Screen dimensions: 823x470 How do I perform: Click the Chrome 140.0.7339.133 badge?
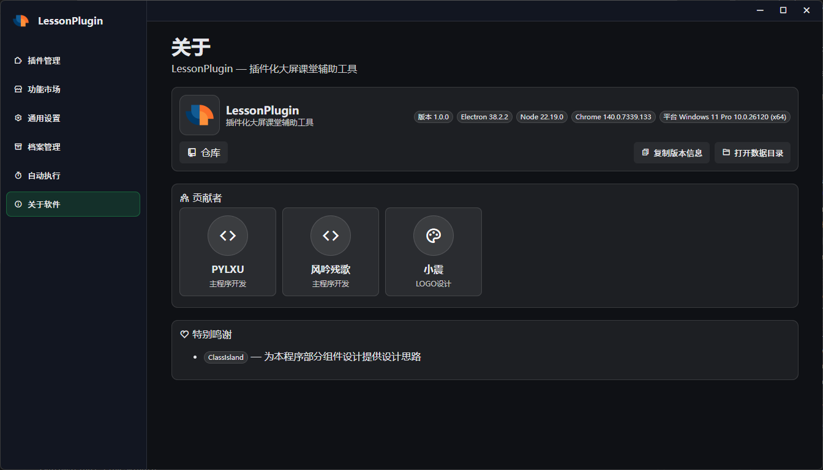click(613, 117)
